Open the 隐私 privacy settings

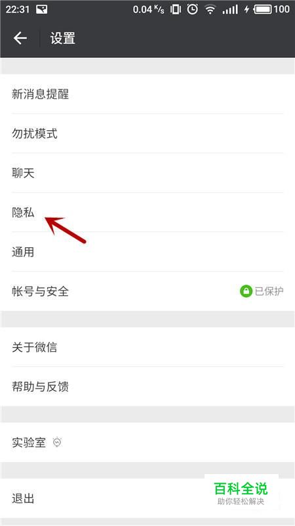[147, 212]
